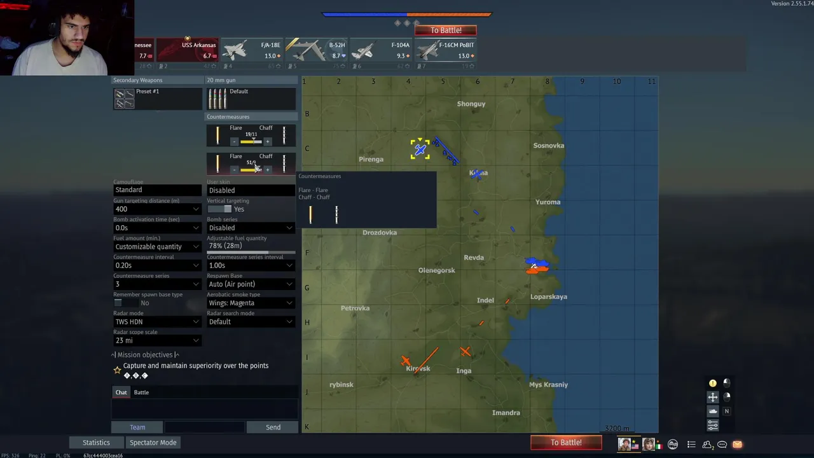This screenshot has height=458, width=814.
Task: Open the Radar search mode Default dropdown
Action: [x=251, y=321]
